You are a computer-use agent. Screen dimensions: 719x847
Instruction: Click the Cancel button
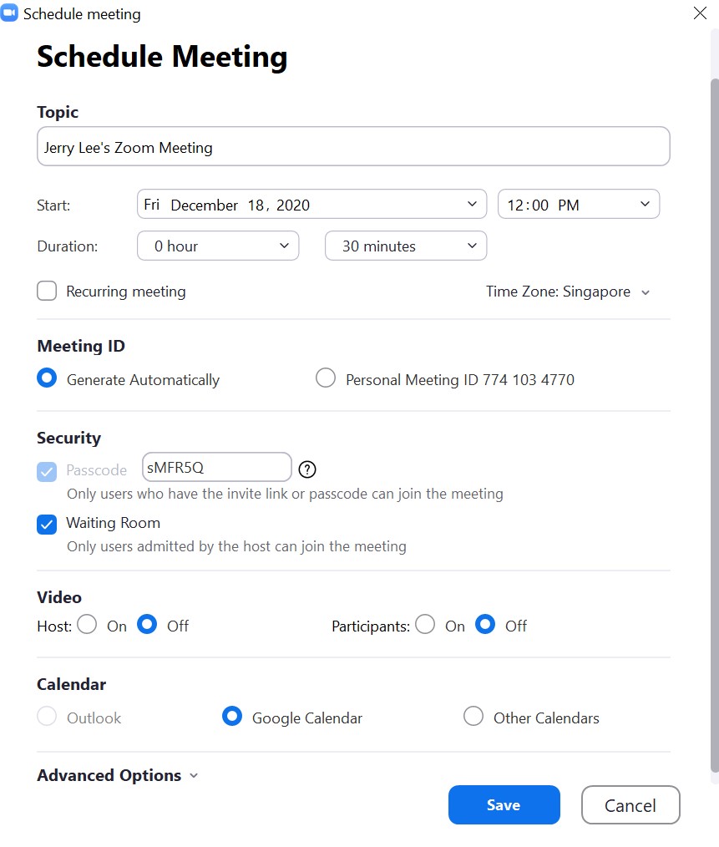pyautogui.click(x=630, y=805)
